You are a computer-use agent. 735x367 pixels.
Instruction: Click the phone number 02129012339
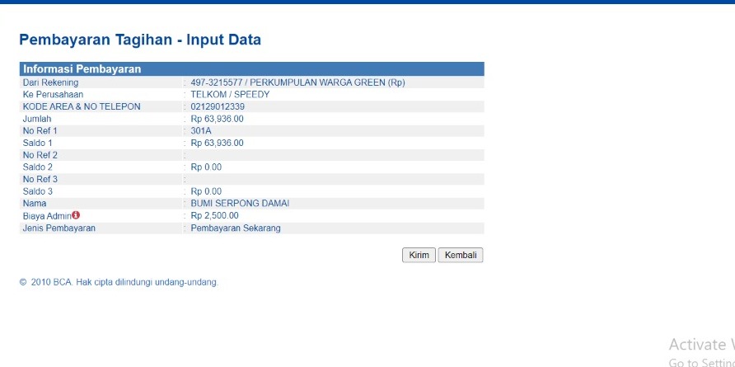coord(218,106)
